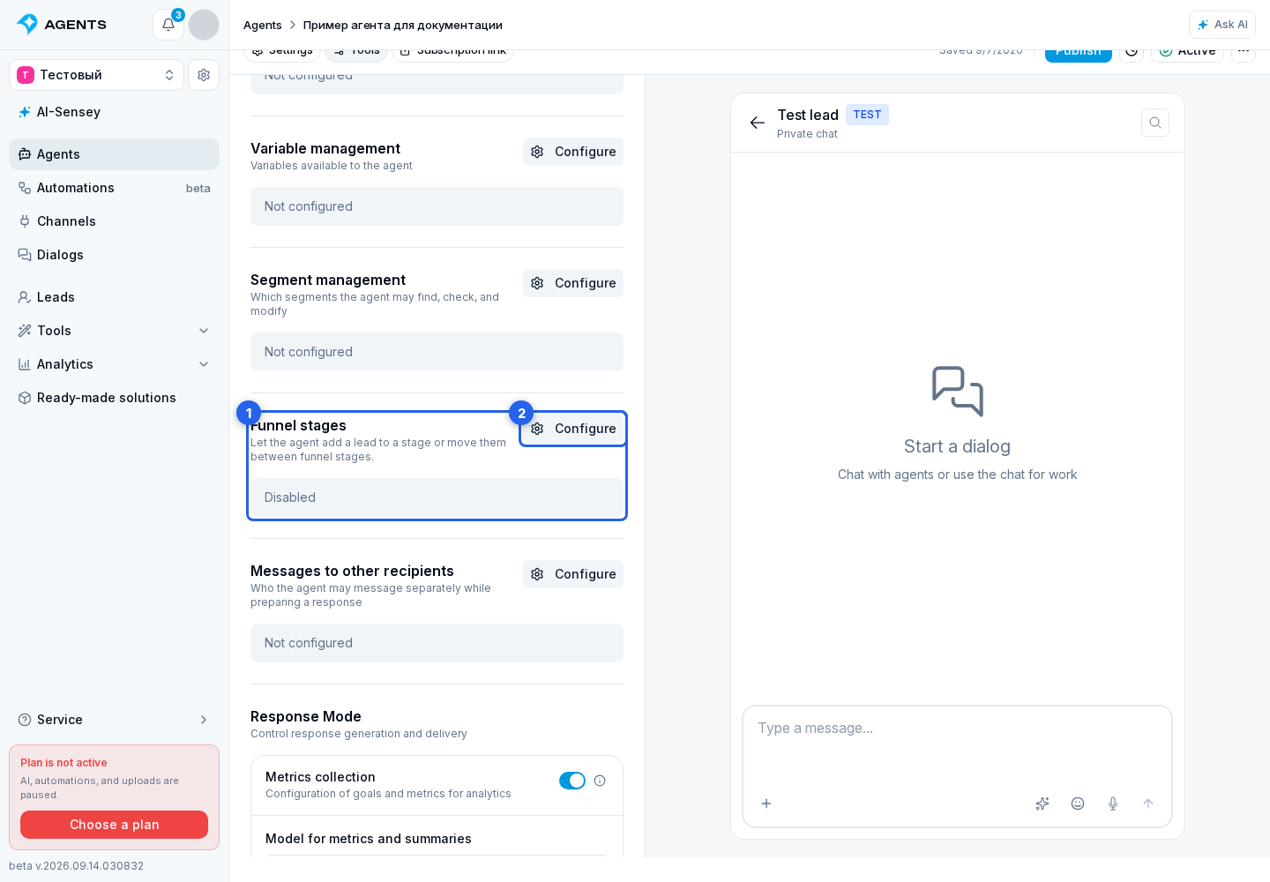Image resolution: width=1270 pixels, height=882 pixels.
Task: Open workspace settings gear beside Тестовый
Action: 204,75
